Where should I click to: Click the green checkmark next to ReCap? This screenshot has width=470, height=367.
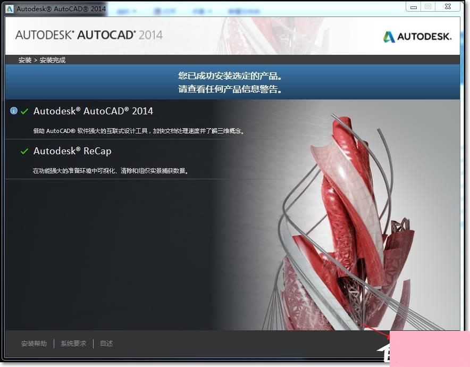click(24, 151)
